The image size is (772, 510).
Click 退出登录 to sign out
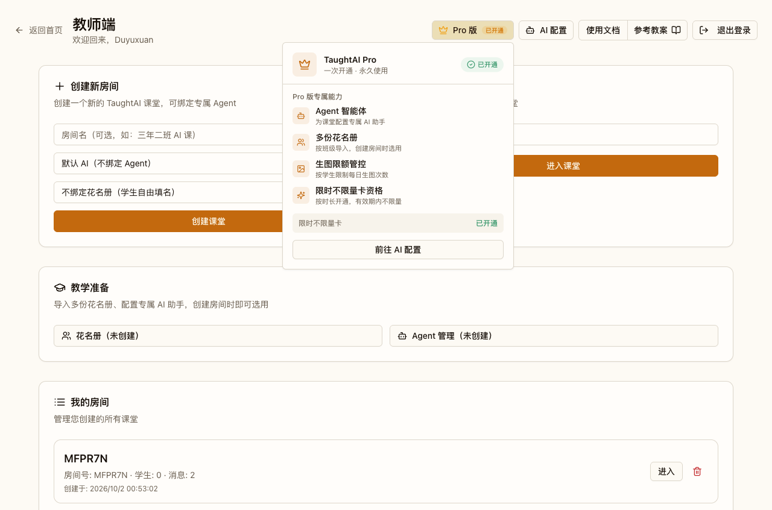(x=725, y=30)
